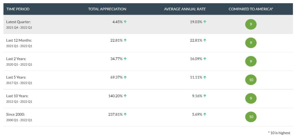This screenshot has width=296, height=139.
Task: Select the 10 badge in Since 2000 row
Action: click(251, 117)
